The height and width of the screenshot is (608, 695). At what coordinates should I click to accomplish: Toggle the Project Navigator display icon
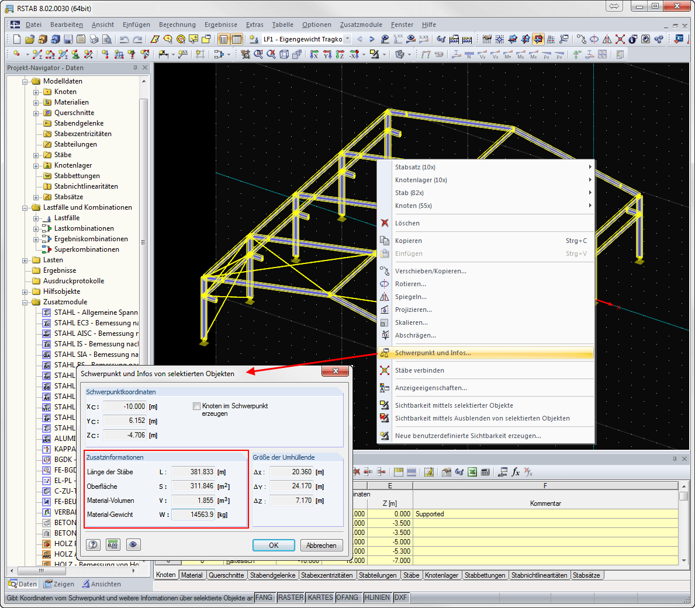[224, 39]
